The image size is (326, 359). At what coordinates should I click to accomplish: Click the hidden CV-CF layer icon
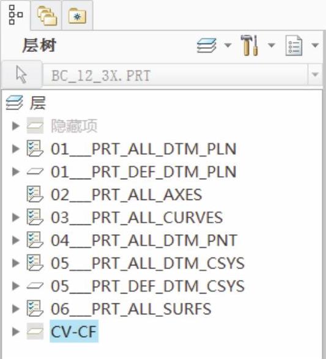coord(35,331)
